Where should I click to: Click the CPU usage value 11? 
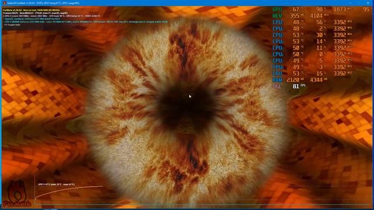pyautogui.click(x=320, y=48)
